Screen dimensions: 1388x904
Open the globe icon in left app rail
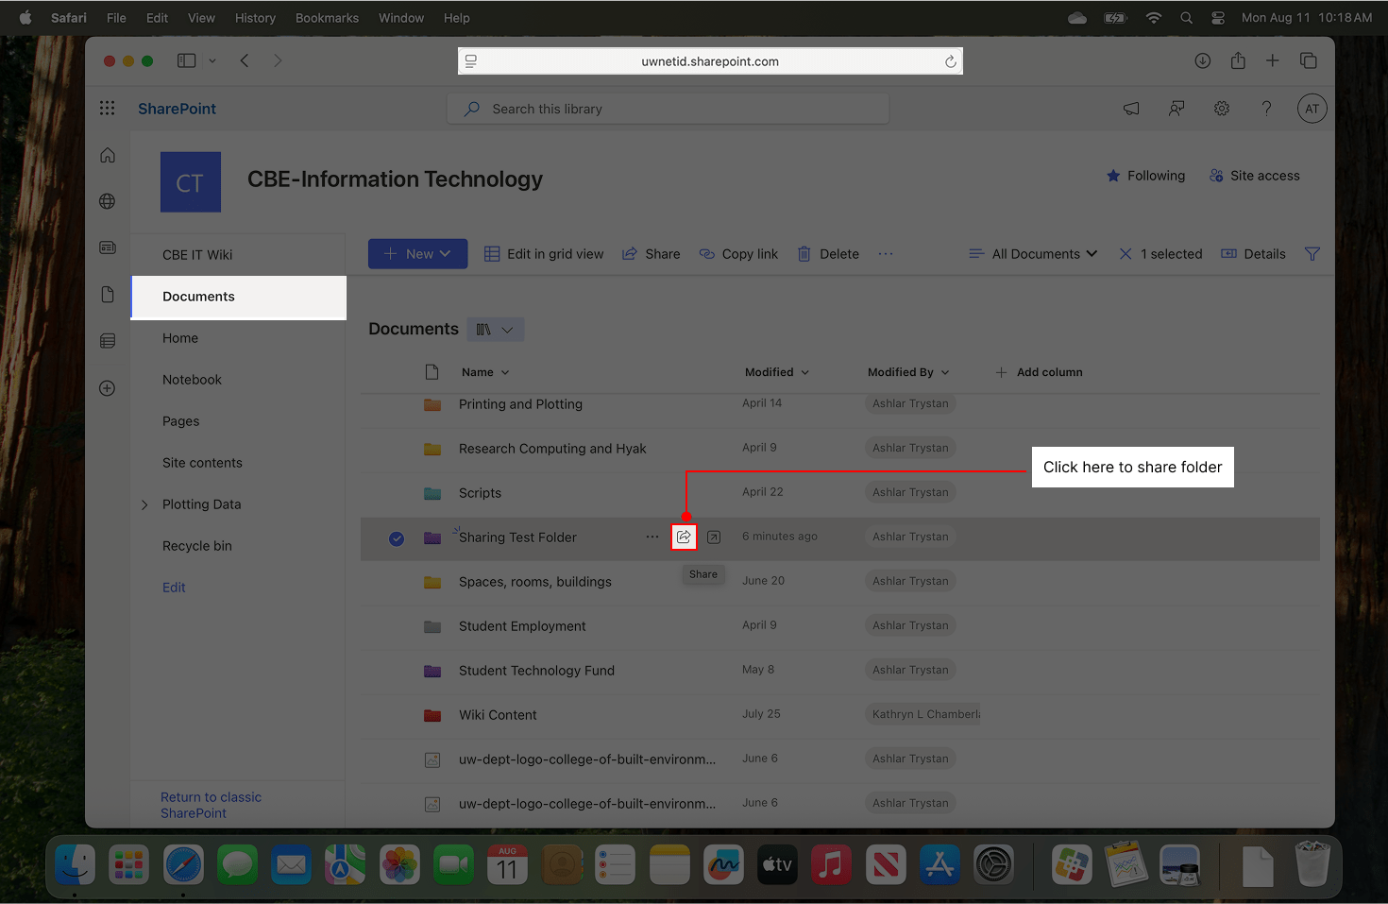(108, 201)
